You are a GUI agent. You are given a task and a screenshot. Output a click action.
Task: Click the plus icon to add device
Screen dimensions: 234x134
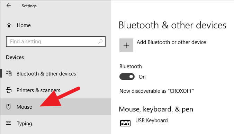[x=126, y=45]
